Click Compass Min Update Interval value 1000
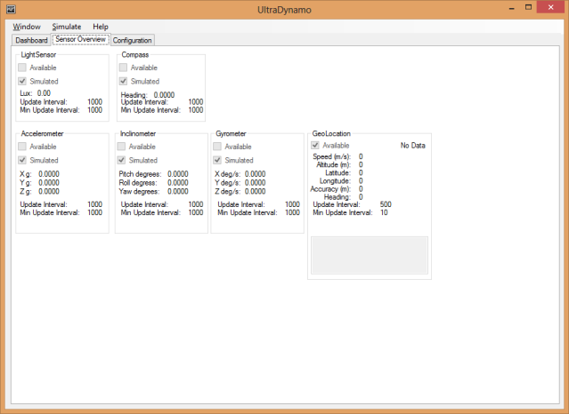 [196, 110]
